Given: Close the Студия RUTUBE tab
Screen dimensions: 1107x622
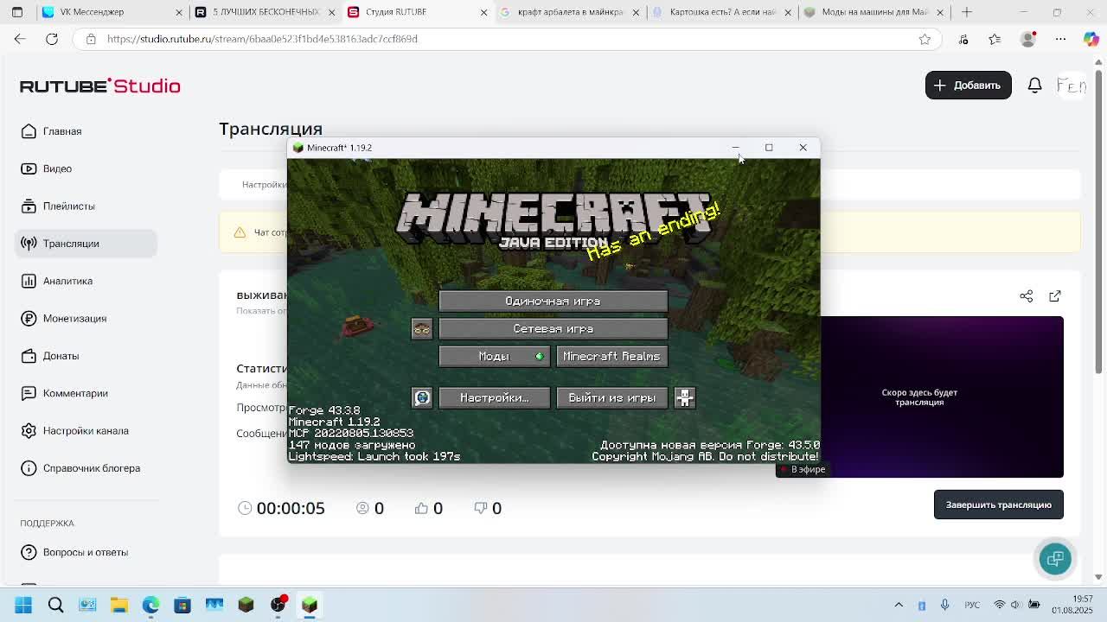Looking at the screenshot, I should [483, 12].
